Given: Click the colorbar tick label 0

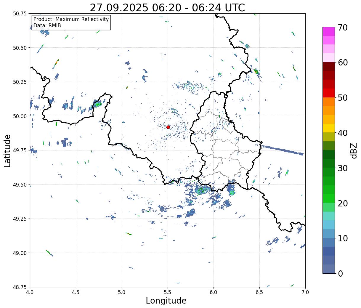Looking at the screenshot, I should click(x=340, y=274).
